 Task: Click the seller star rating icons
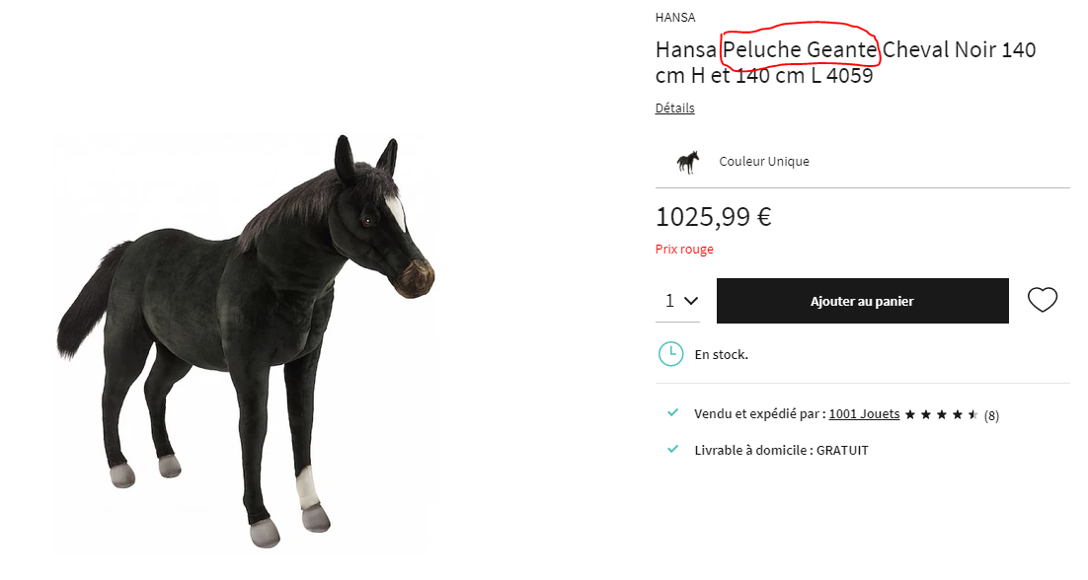942,414
